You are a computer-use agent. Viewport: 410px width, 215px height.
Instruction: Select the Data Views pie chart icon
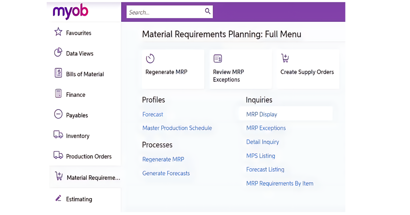(58, 53)
